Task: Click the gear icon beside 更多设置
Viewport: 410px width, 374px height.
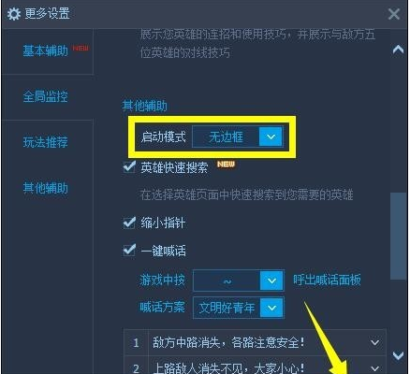Action: click(x=14, y=14)
